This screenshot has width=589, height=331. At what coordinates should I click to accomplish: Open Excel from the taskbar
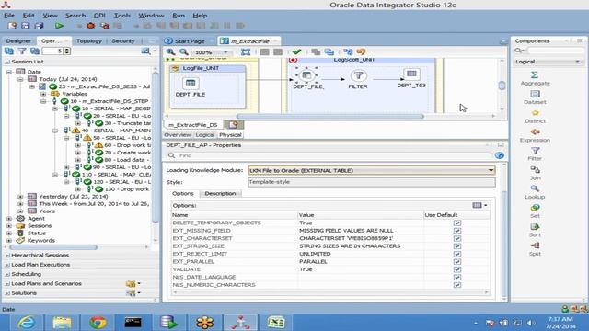[276, 322]
